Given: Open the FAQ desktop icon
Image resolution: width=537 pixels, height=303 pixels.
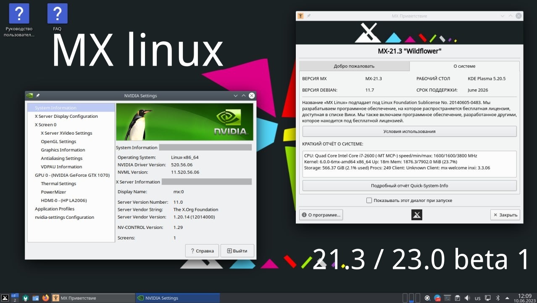Looking at the screenshot, I should point(57,18).
